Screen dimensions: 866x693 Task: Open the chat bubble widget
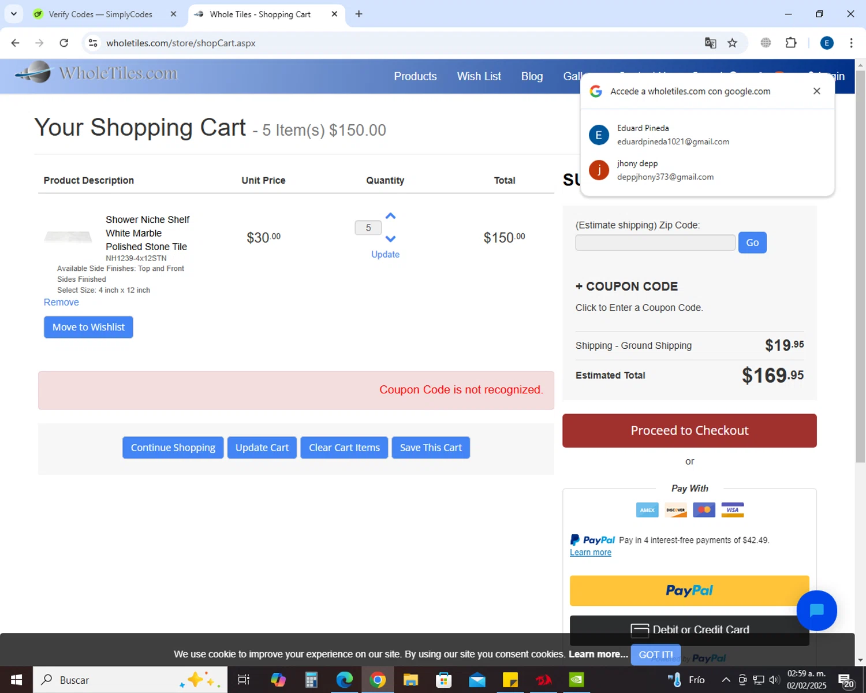coord(816,610)
